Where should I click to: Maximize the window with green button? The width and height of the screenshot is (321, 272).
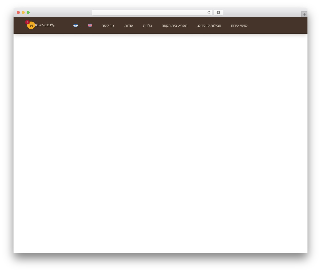[x=28, y=13]
